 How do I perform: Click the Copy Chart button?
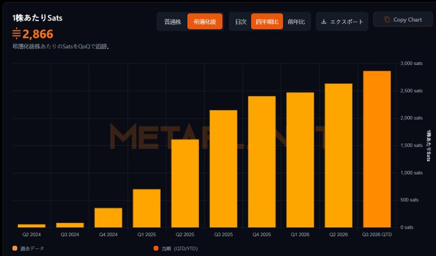pyautogui.click(x=403, y=19)
